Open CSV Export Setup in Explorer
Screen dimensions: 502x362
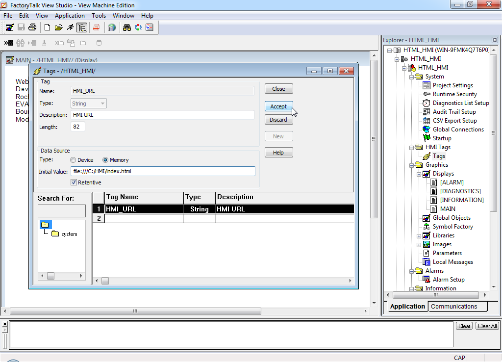point(454,121)
